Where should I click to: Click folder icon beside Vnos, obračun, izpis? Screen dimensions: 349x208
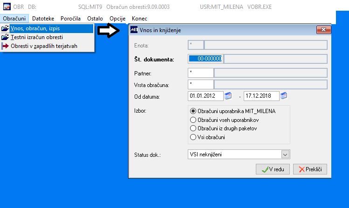pos(5,29)
